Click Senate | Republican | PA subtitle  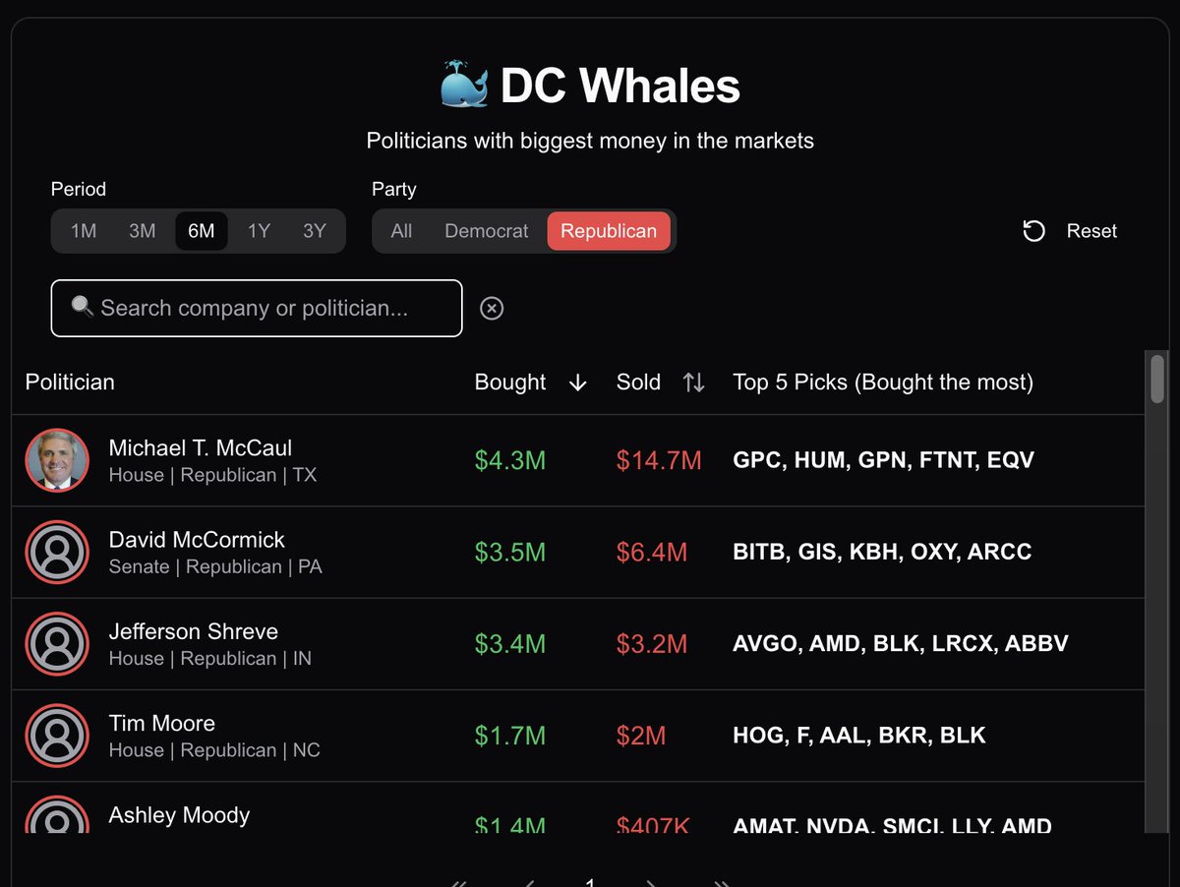tap(215, 567)
